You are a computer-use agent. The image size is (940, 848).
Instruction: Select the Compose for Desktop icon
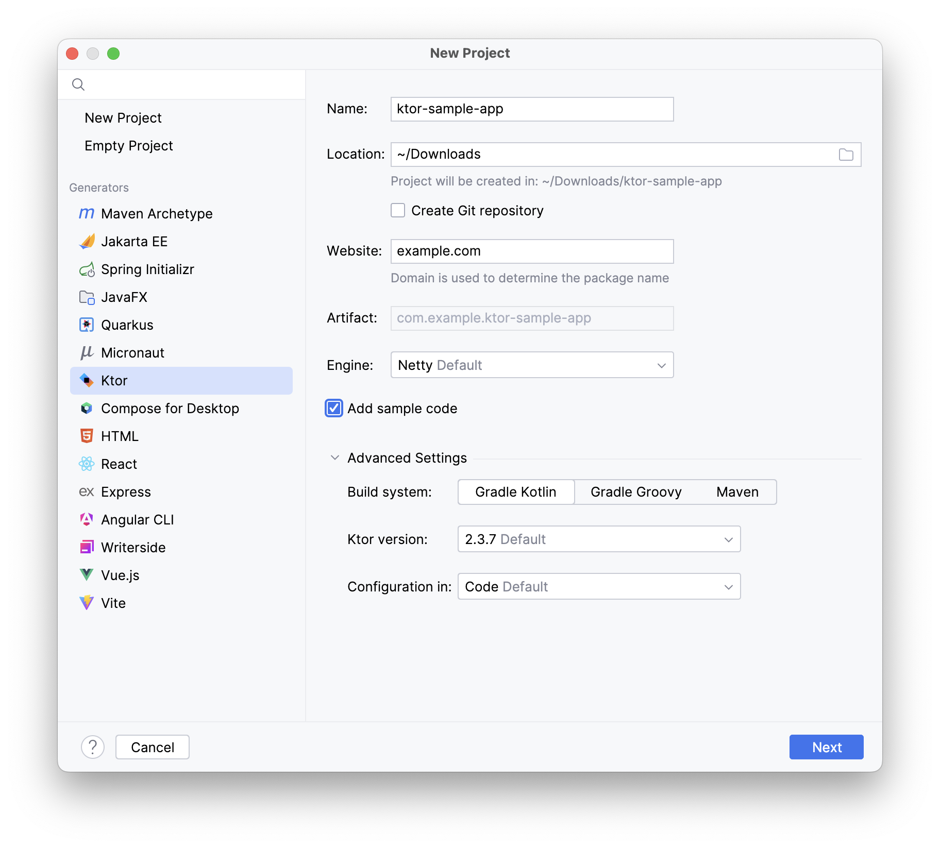click(x=87, y=409)
